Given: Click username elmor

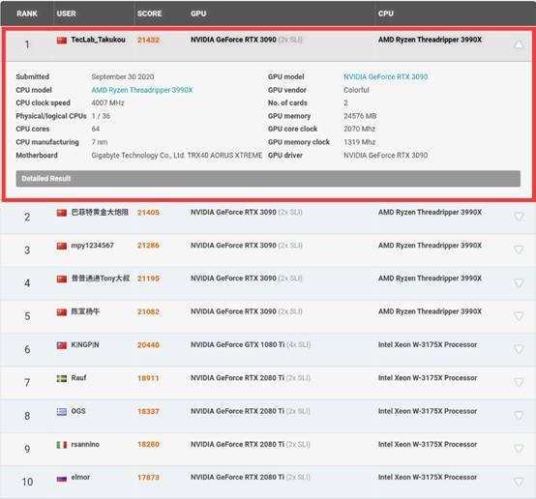Looking at the screenshot, I should pos(80,477).
